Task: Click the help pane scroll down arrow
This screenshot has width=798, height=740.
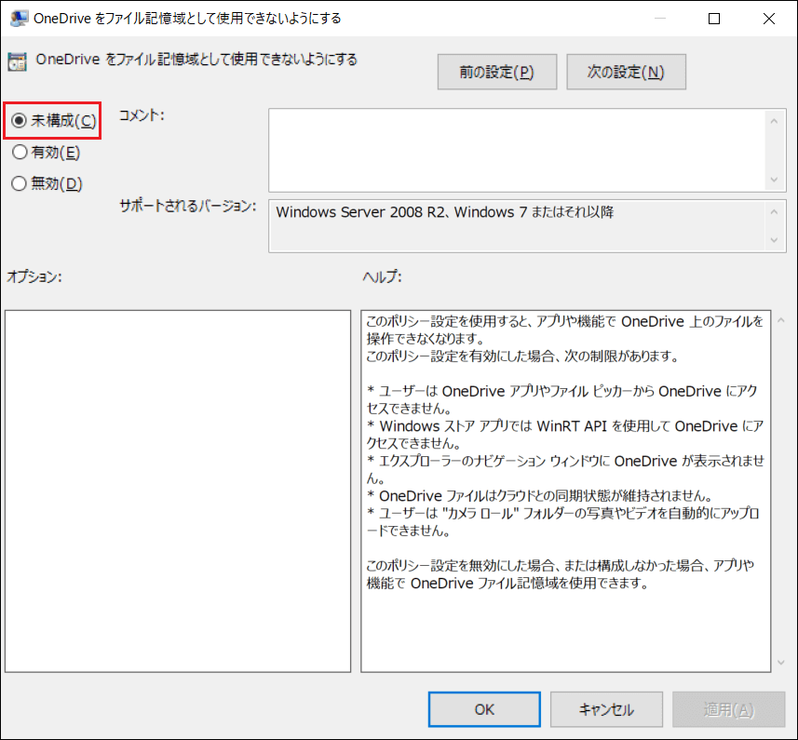Action: coord(781,662)
